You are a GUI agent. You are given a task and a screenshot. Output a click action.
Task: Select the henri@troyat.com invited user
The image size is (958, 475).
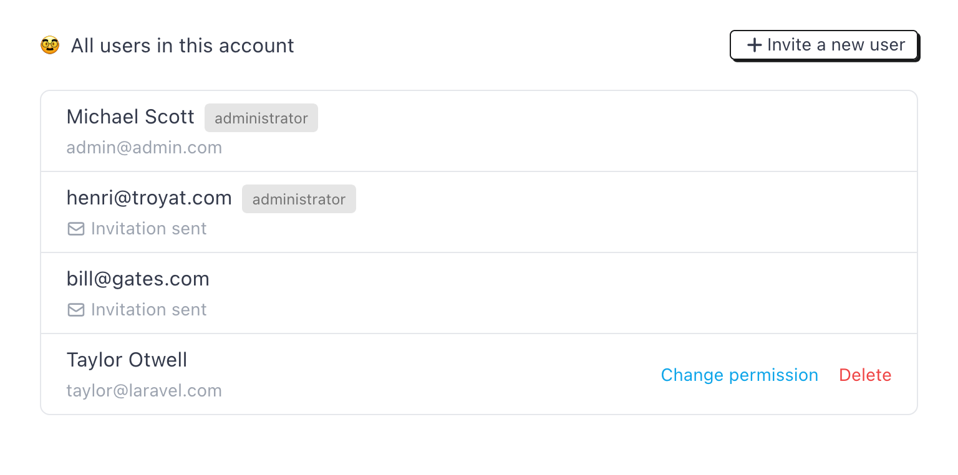pyautogui.click(x=149, y=198)
